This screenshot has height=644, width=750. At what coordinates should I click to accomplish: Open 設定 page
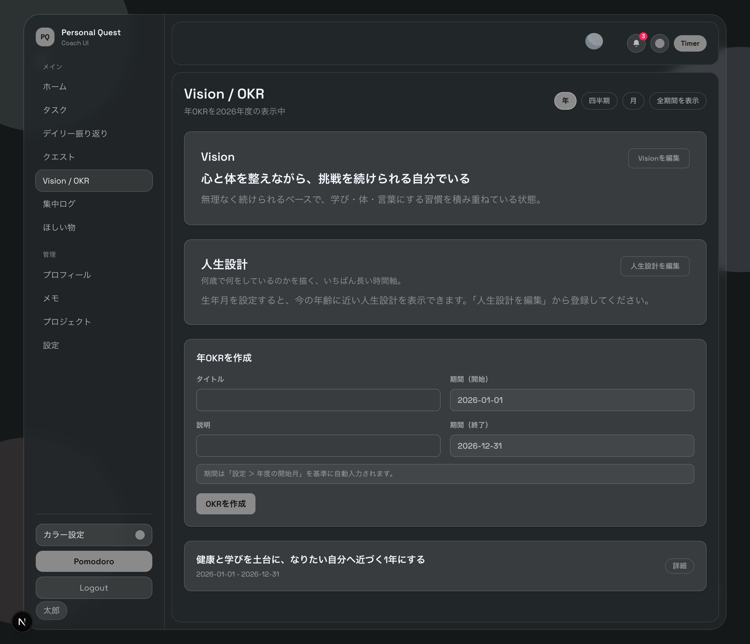94,345
